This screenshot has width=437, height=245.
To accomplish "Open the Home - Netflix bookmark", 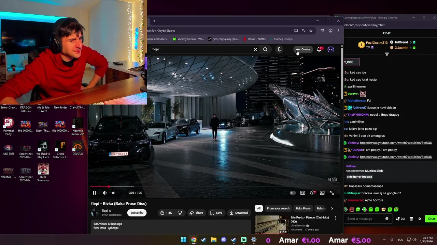I will (254, 39).
